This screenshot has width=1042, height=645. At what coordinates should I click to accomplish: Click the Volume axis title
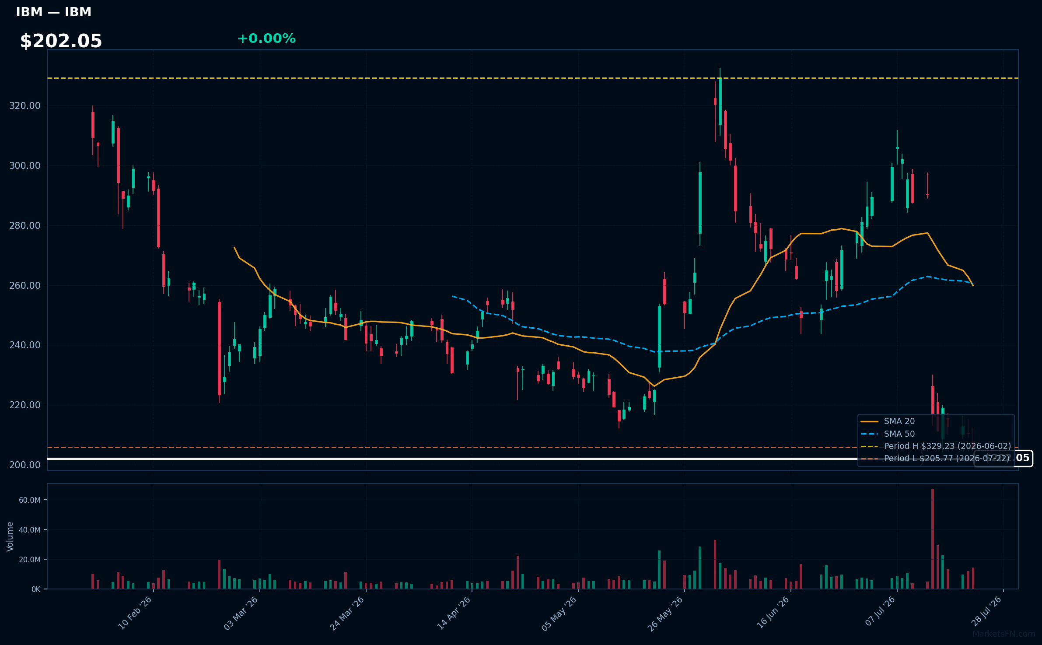click(10, 536)
